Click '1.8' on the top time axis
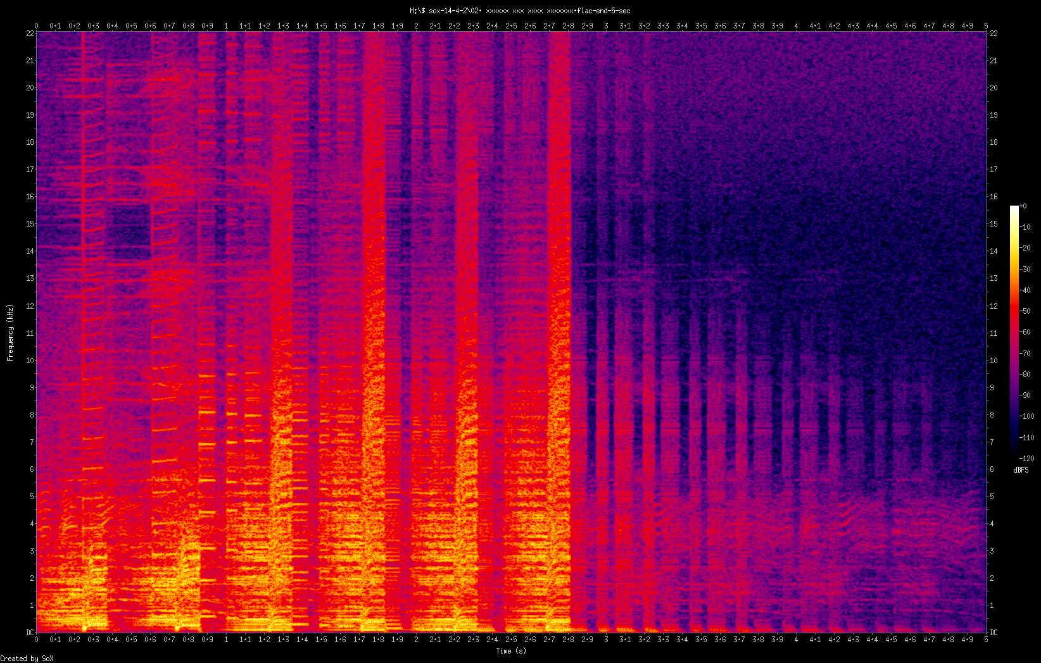 point(378,26)
